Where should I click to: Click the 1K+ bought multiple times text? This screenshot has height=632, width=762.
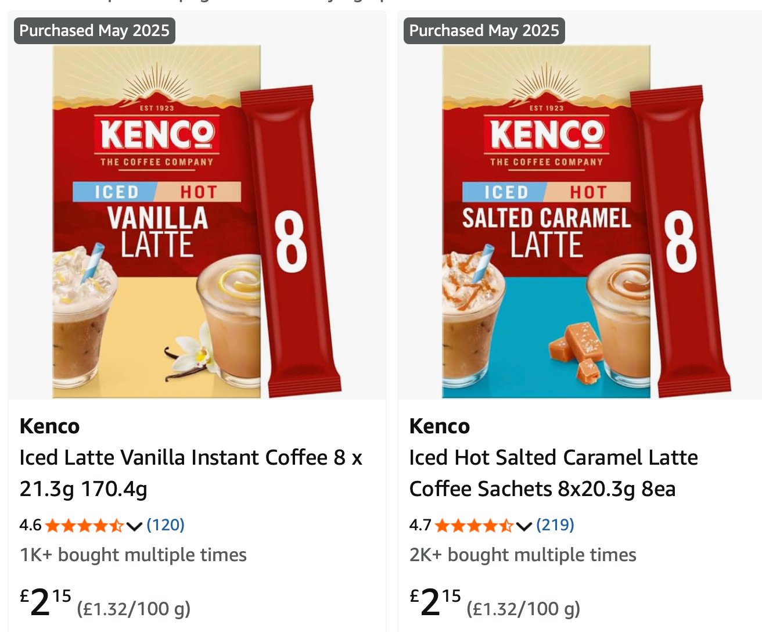133,555
